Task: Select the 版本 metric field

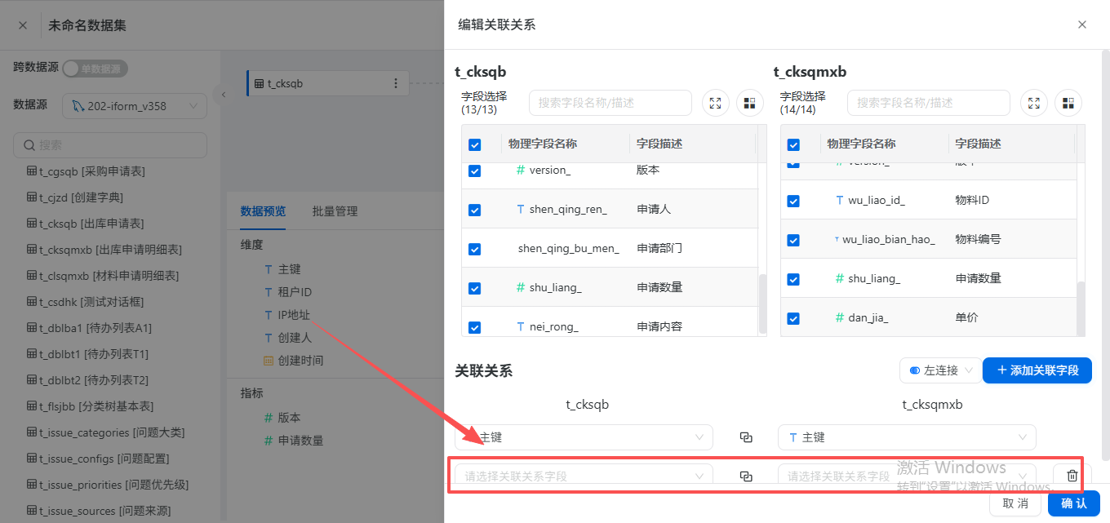Action: pos(282,418)
